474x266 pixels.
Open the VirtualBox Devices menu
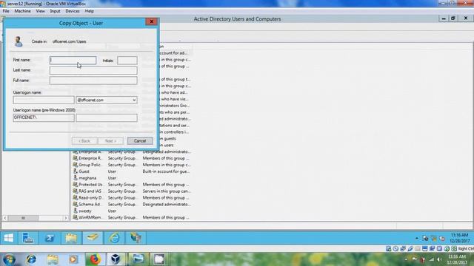click(73, 11)
